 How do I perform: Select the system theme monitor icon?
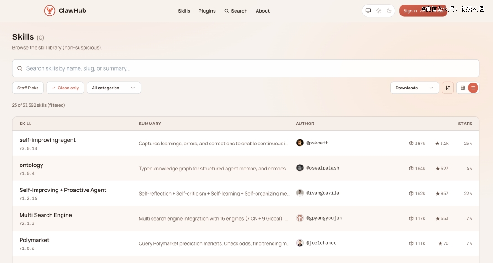click(x=368, y=11)
